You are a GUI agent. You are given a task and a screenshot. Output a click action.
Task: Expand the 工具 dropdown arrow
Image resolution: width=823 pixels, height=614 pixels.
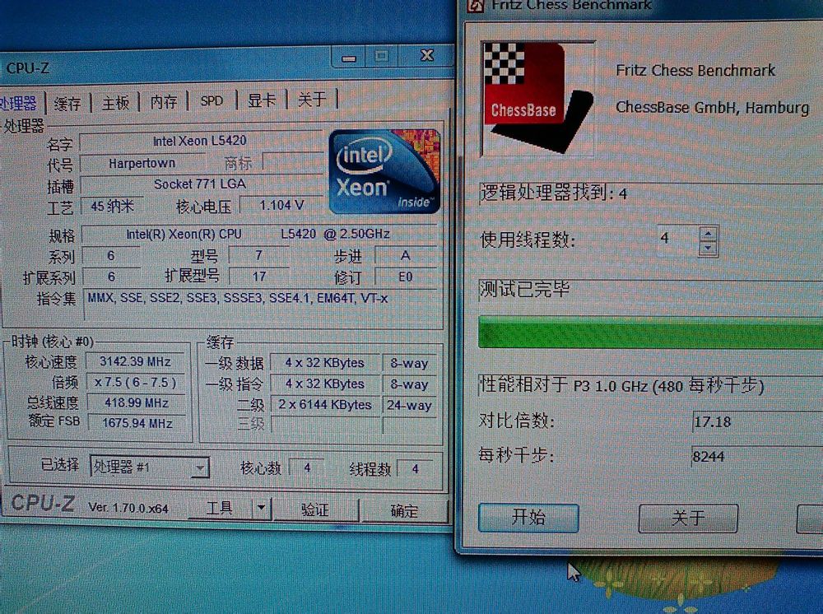tap(262, 508)
